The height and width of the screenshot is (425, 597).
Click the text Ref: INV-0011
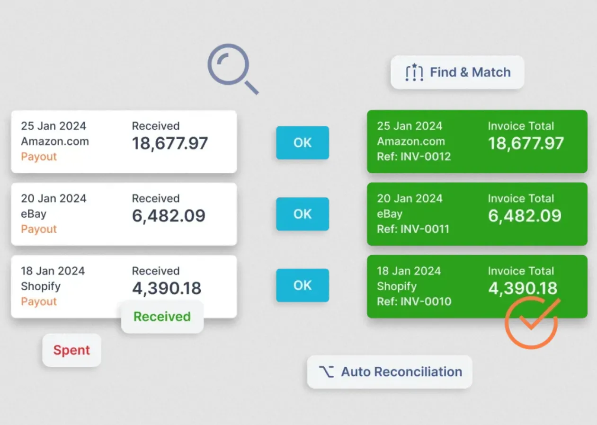(413, 229)
